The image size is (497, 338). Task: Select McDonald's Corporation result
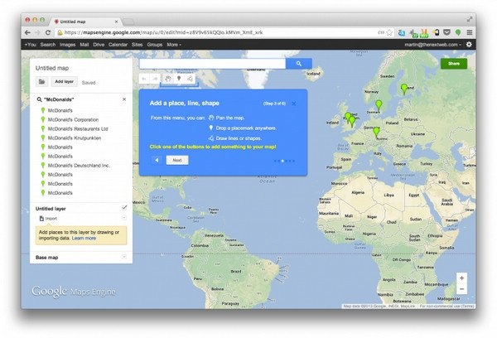[x=73, y=119]
